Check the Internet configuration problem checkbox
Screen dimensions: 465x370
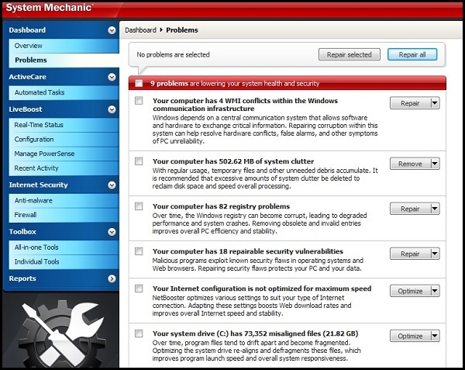point(139,289)
